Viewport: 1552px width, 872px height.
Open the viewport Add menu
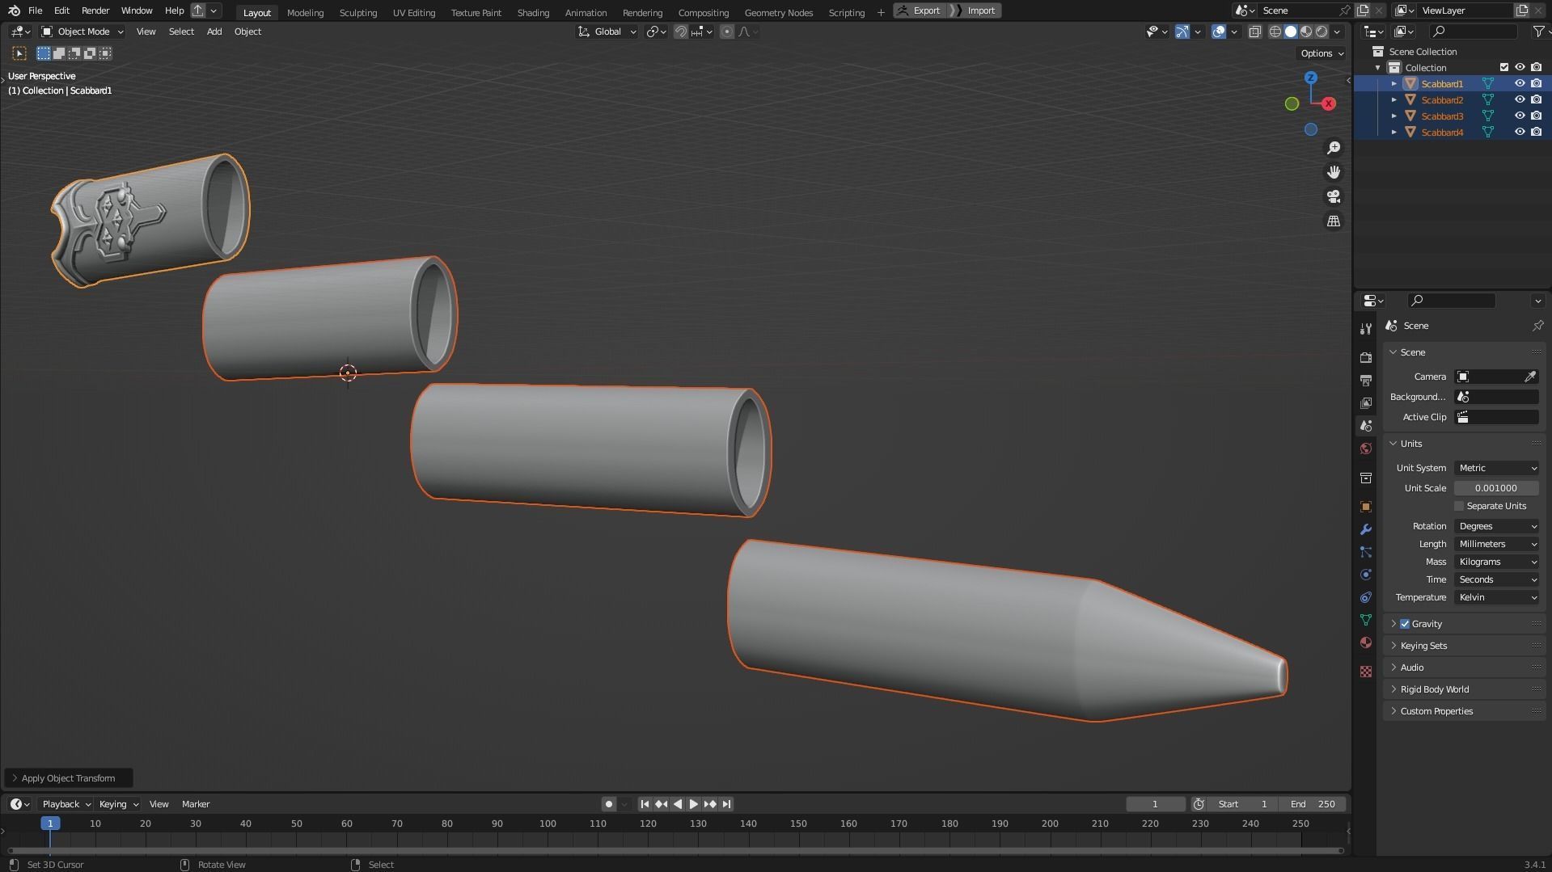(214, 32)
